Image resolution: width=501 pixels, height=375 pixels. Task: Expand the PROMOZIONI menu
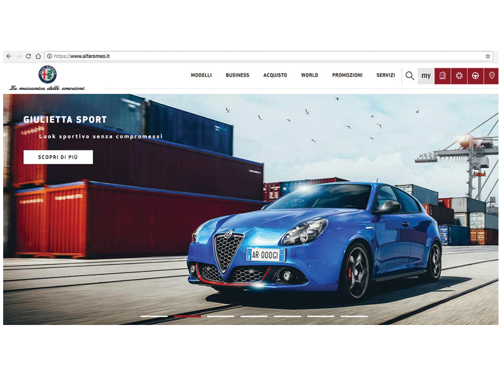point(347,76)
